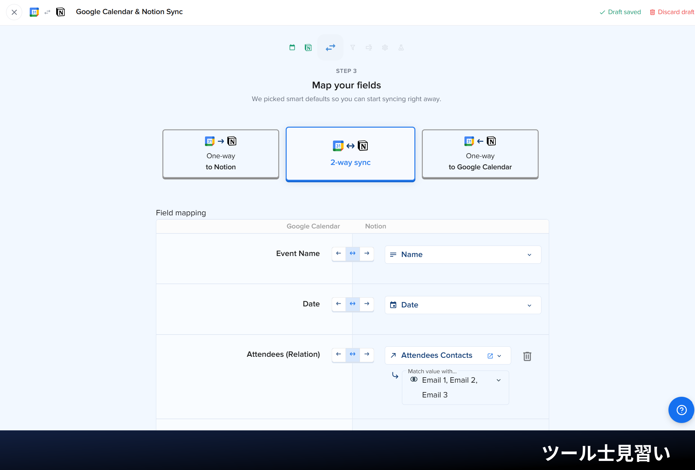Image resolution: width=695 pixels, height=470 pixels.
Task: Open the settings gear step icon
Action: click(x=385, y=47)
